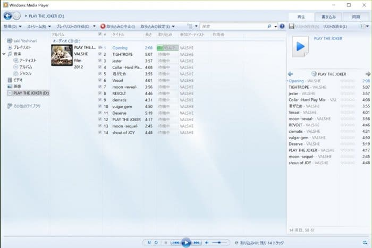The width and height of the screenshot is (372, 248).
Task: Select 'moon -sequel-' in the main track list
Action: click(125, 126)
